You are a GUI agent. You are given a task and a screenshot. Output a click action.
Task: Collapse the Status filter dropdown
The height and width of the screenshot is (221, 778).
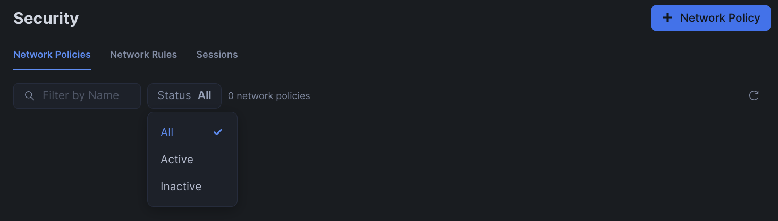point(184,96)
